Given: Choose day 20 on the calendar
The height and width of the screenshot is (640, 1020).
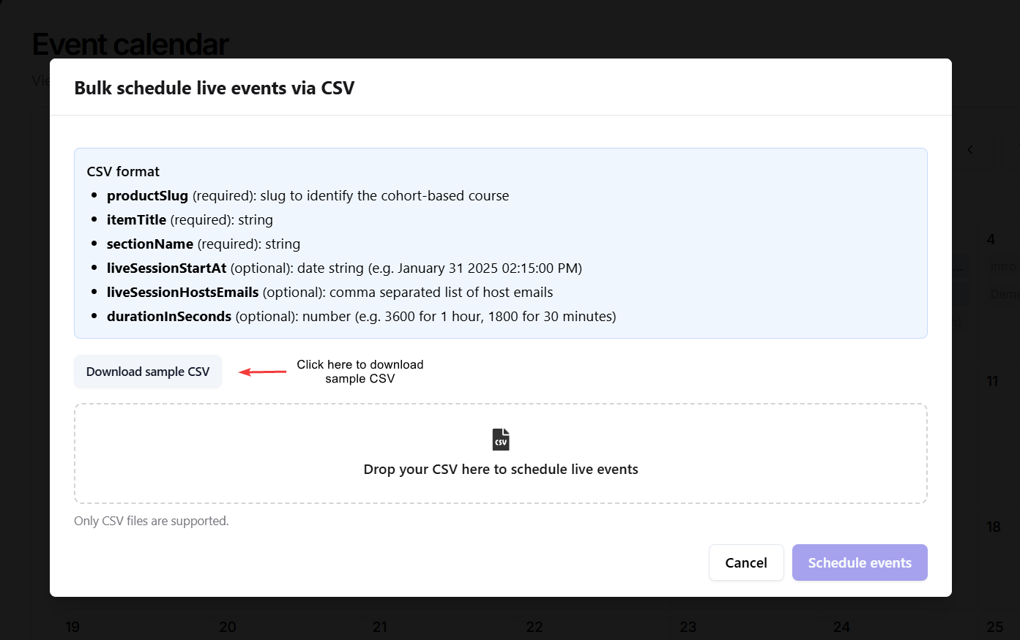Looking at the screenshot, I should (x=228, y=627).
